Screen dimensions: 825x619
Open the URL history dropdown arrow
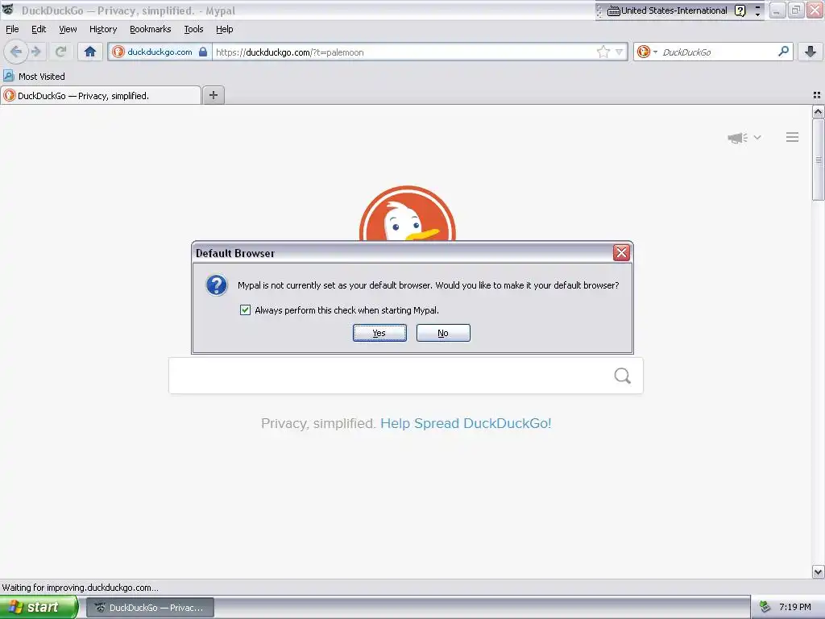pyautogui.click(x=620, y=52)
